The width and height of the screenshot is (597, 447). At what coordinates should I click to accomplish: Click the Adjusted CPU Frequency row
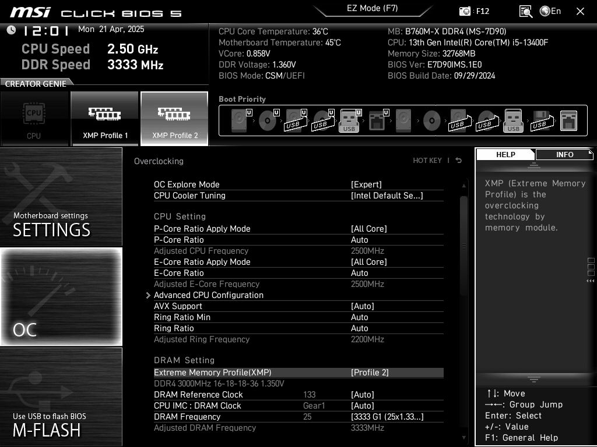click(x=298, y=251)
